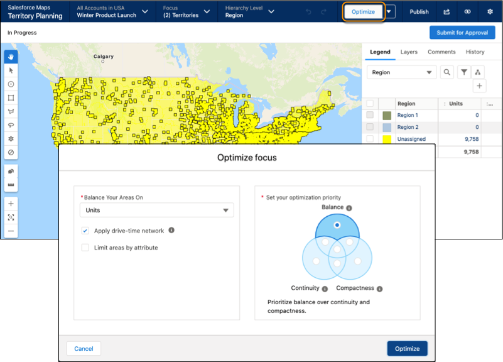503x362 pixels.
Task: Choose the polygon selection tool
Action: coord(11,111)
